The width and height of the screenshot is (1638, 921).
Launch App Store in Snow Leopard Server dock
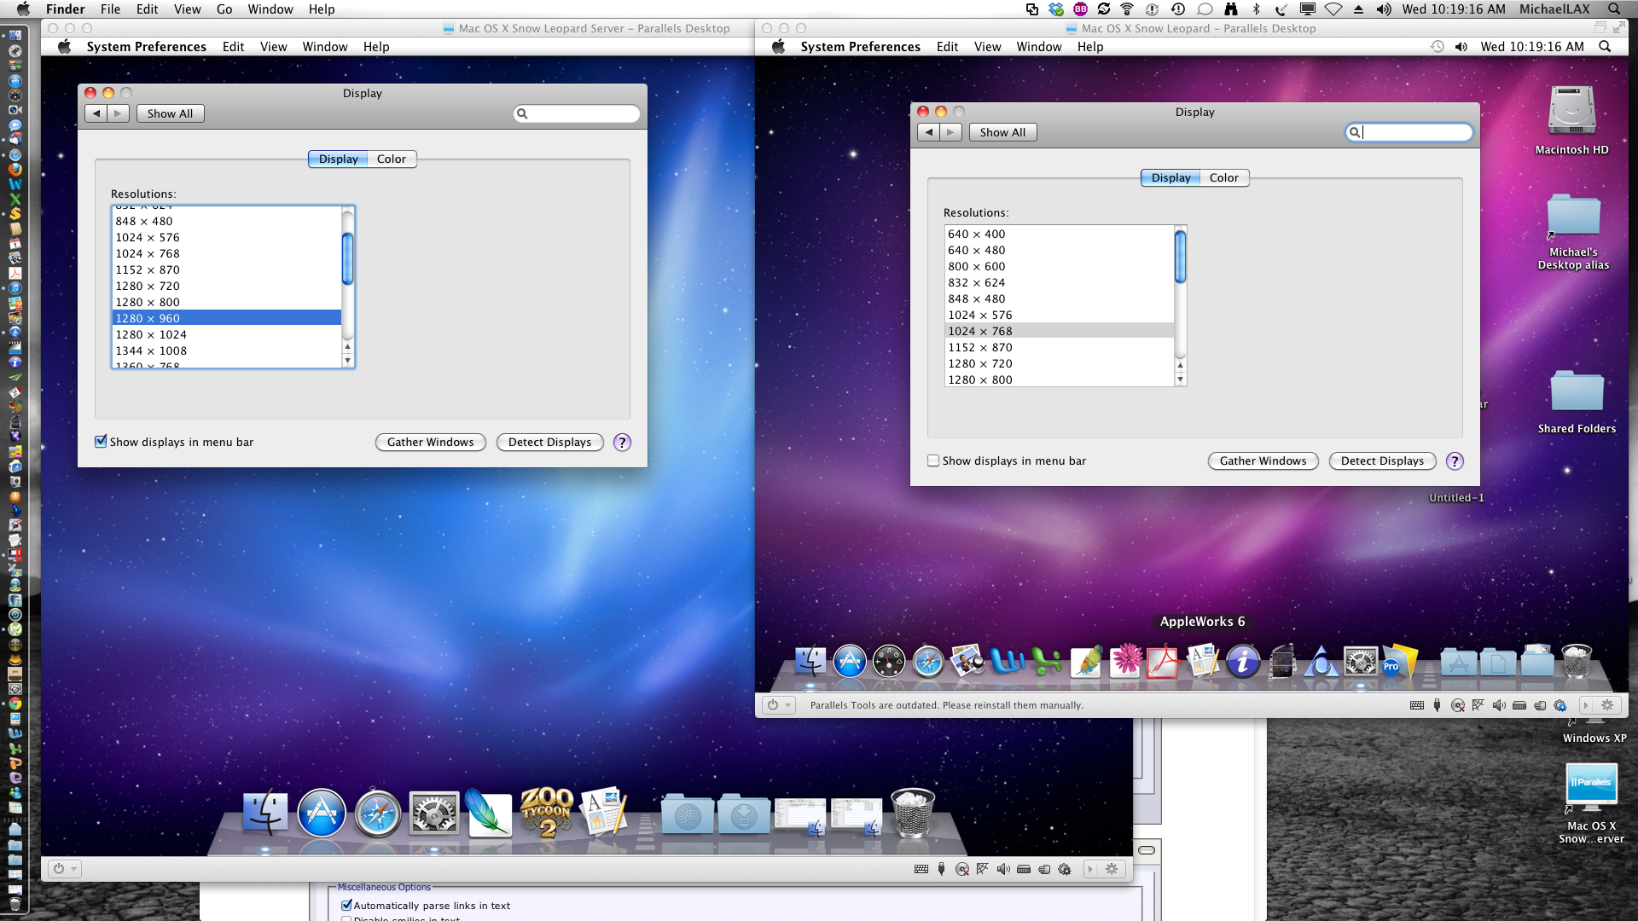(x=322, y=812)
